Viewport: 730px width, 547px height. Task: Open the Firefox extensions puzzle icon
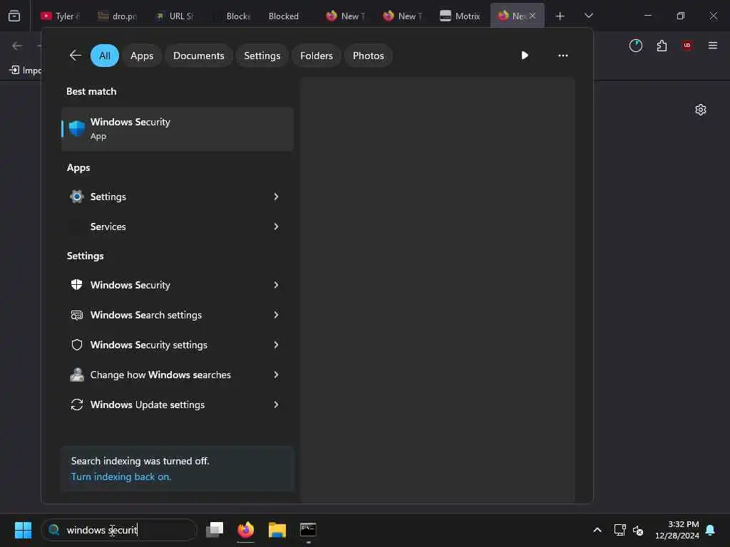(x=662, y=46)
